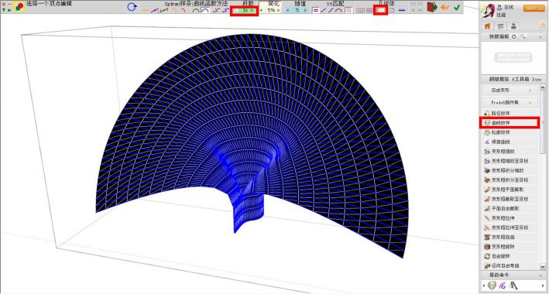Select the 变形框平面裁取 tool
This screenshot has height=294, width=549.
point(510,190)
